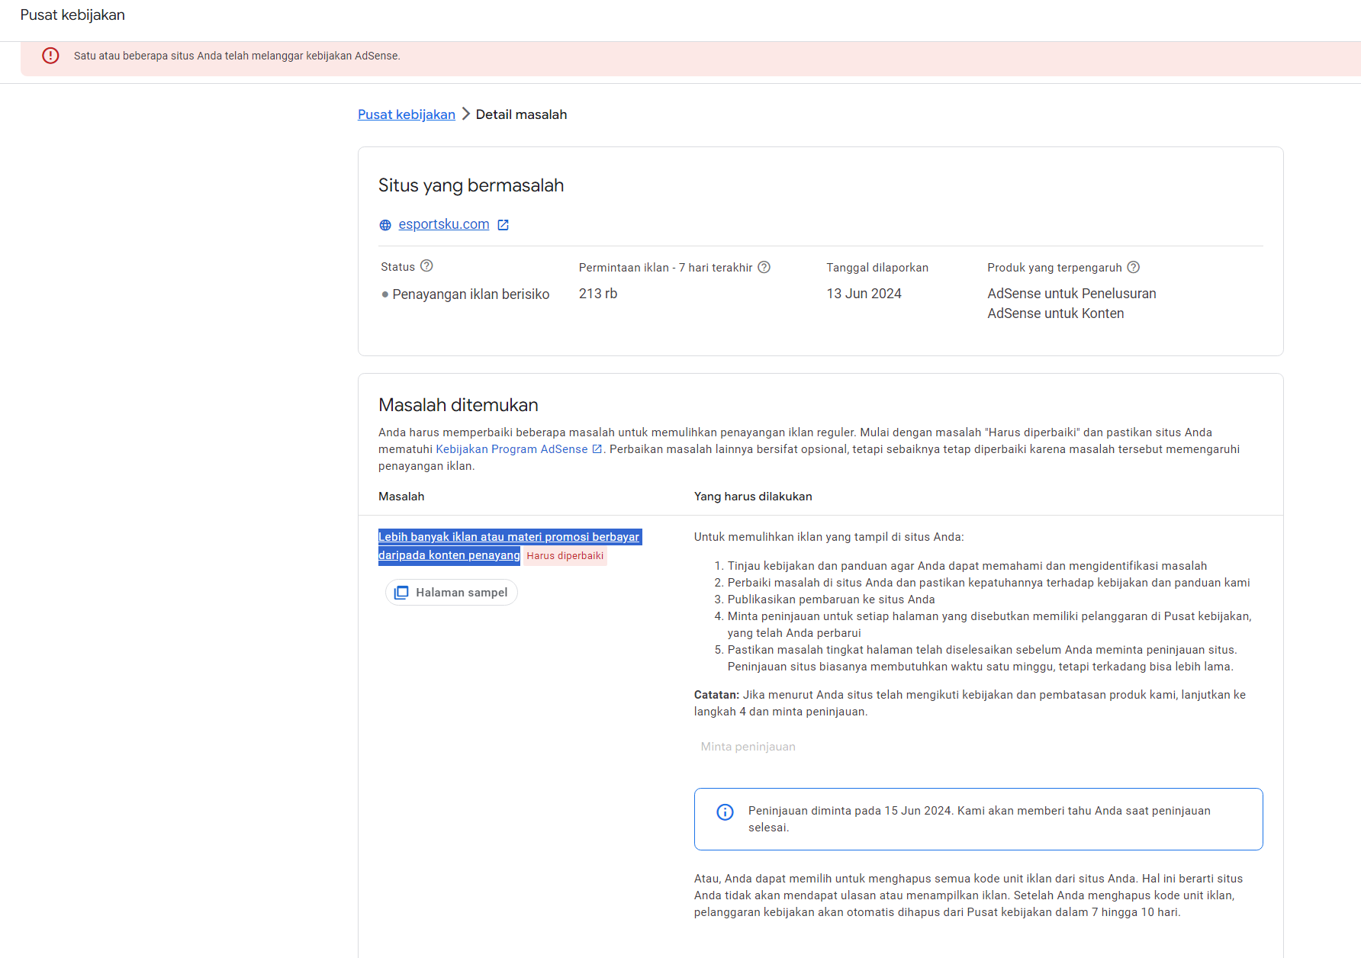Click 'Satu atau beberapa situs Anda' warning text
The height and width of the screenshot is (958, 1361).
point(237,56)
